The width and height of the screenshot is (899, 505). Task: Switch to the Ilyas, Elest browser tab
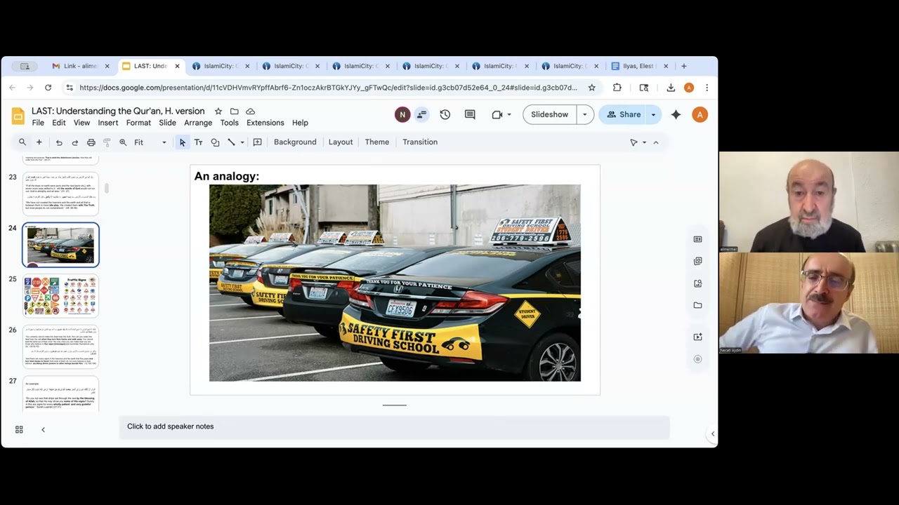click(x=638, y=66)
